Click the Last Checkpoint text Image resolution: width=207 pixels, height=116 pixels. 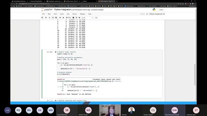81,10
